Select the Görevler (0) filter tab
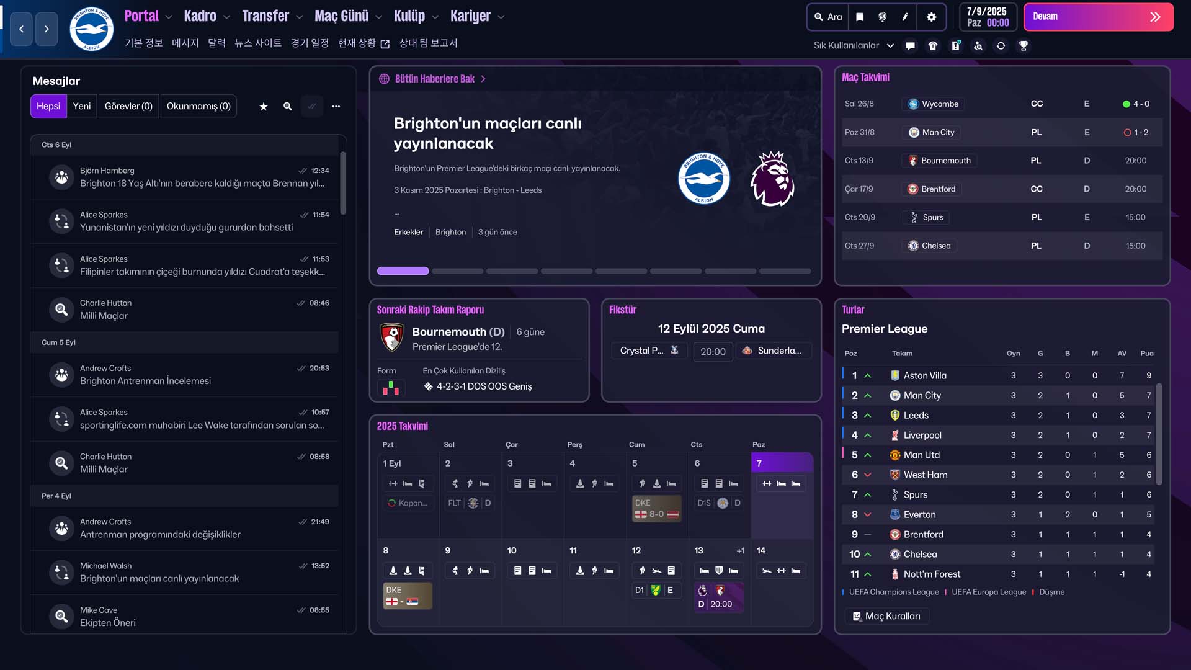 pos(128,106)
